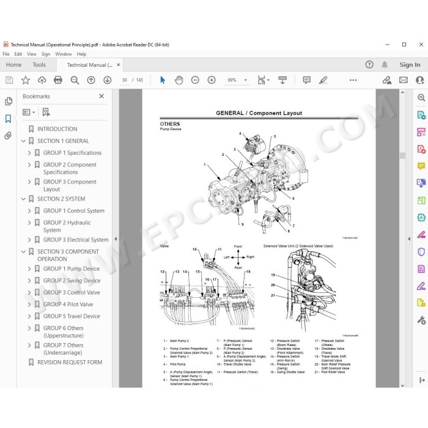Open Protect shield tool
Image resolution: width=428 pixels, height=428 pixels.
(x=421, y=252)
